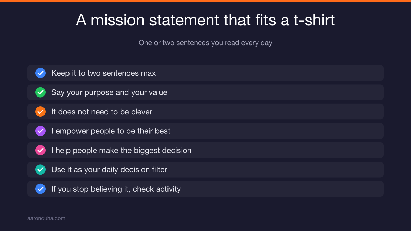Click the purple checkmark beside 'I empower people'

click(x=40, y=131)
